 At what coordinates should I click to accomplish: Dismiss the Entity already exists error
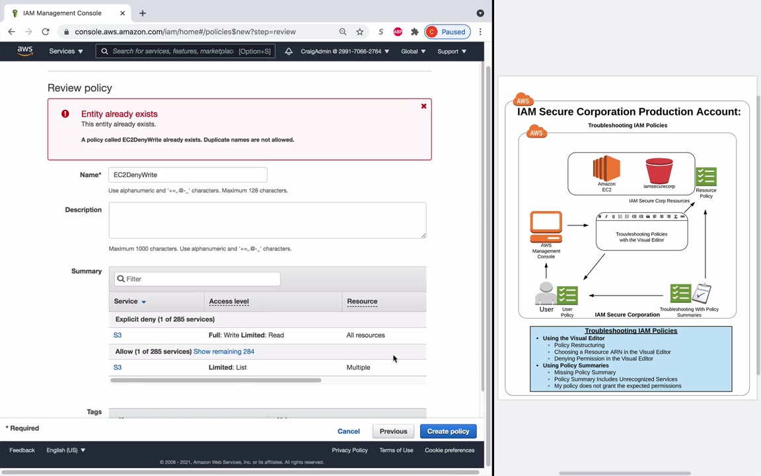pos(423,106)
